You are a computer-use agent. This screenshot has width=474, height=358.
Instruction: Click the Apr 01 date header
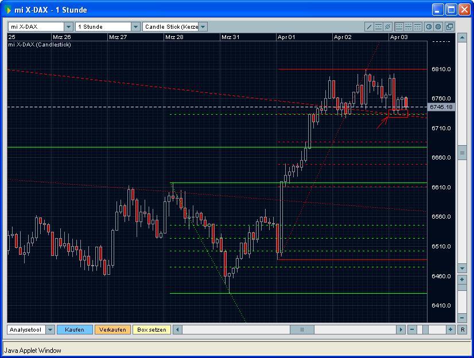click(286, 37)
